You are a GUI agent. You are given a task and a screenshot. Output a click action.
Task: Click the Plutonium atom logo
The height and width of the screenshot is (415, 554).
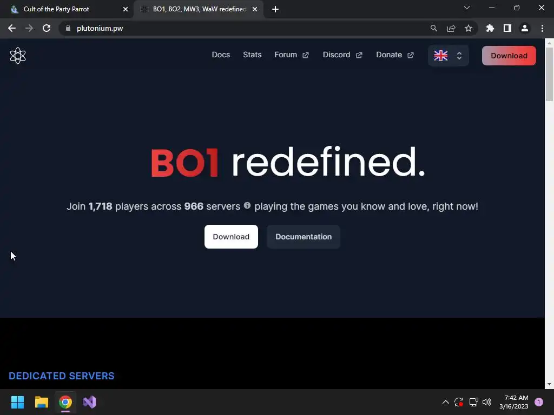click(x=18, y=56)
